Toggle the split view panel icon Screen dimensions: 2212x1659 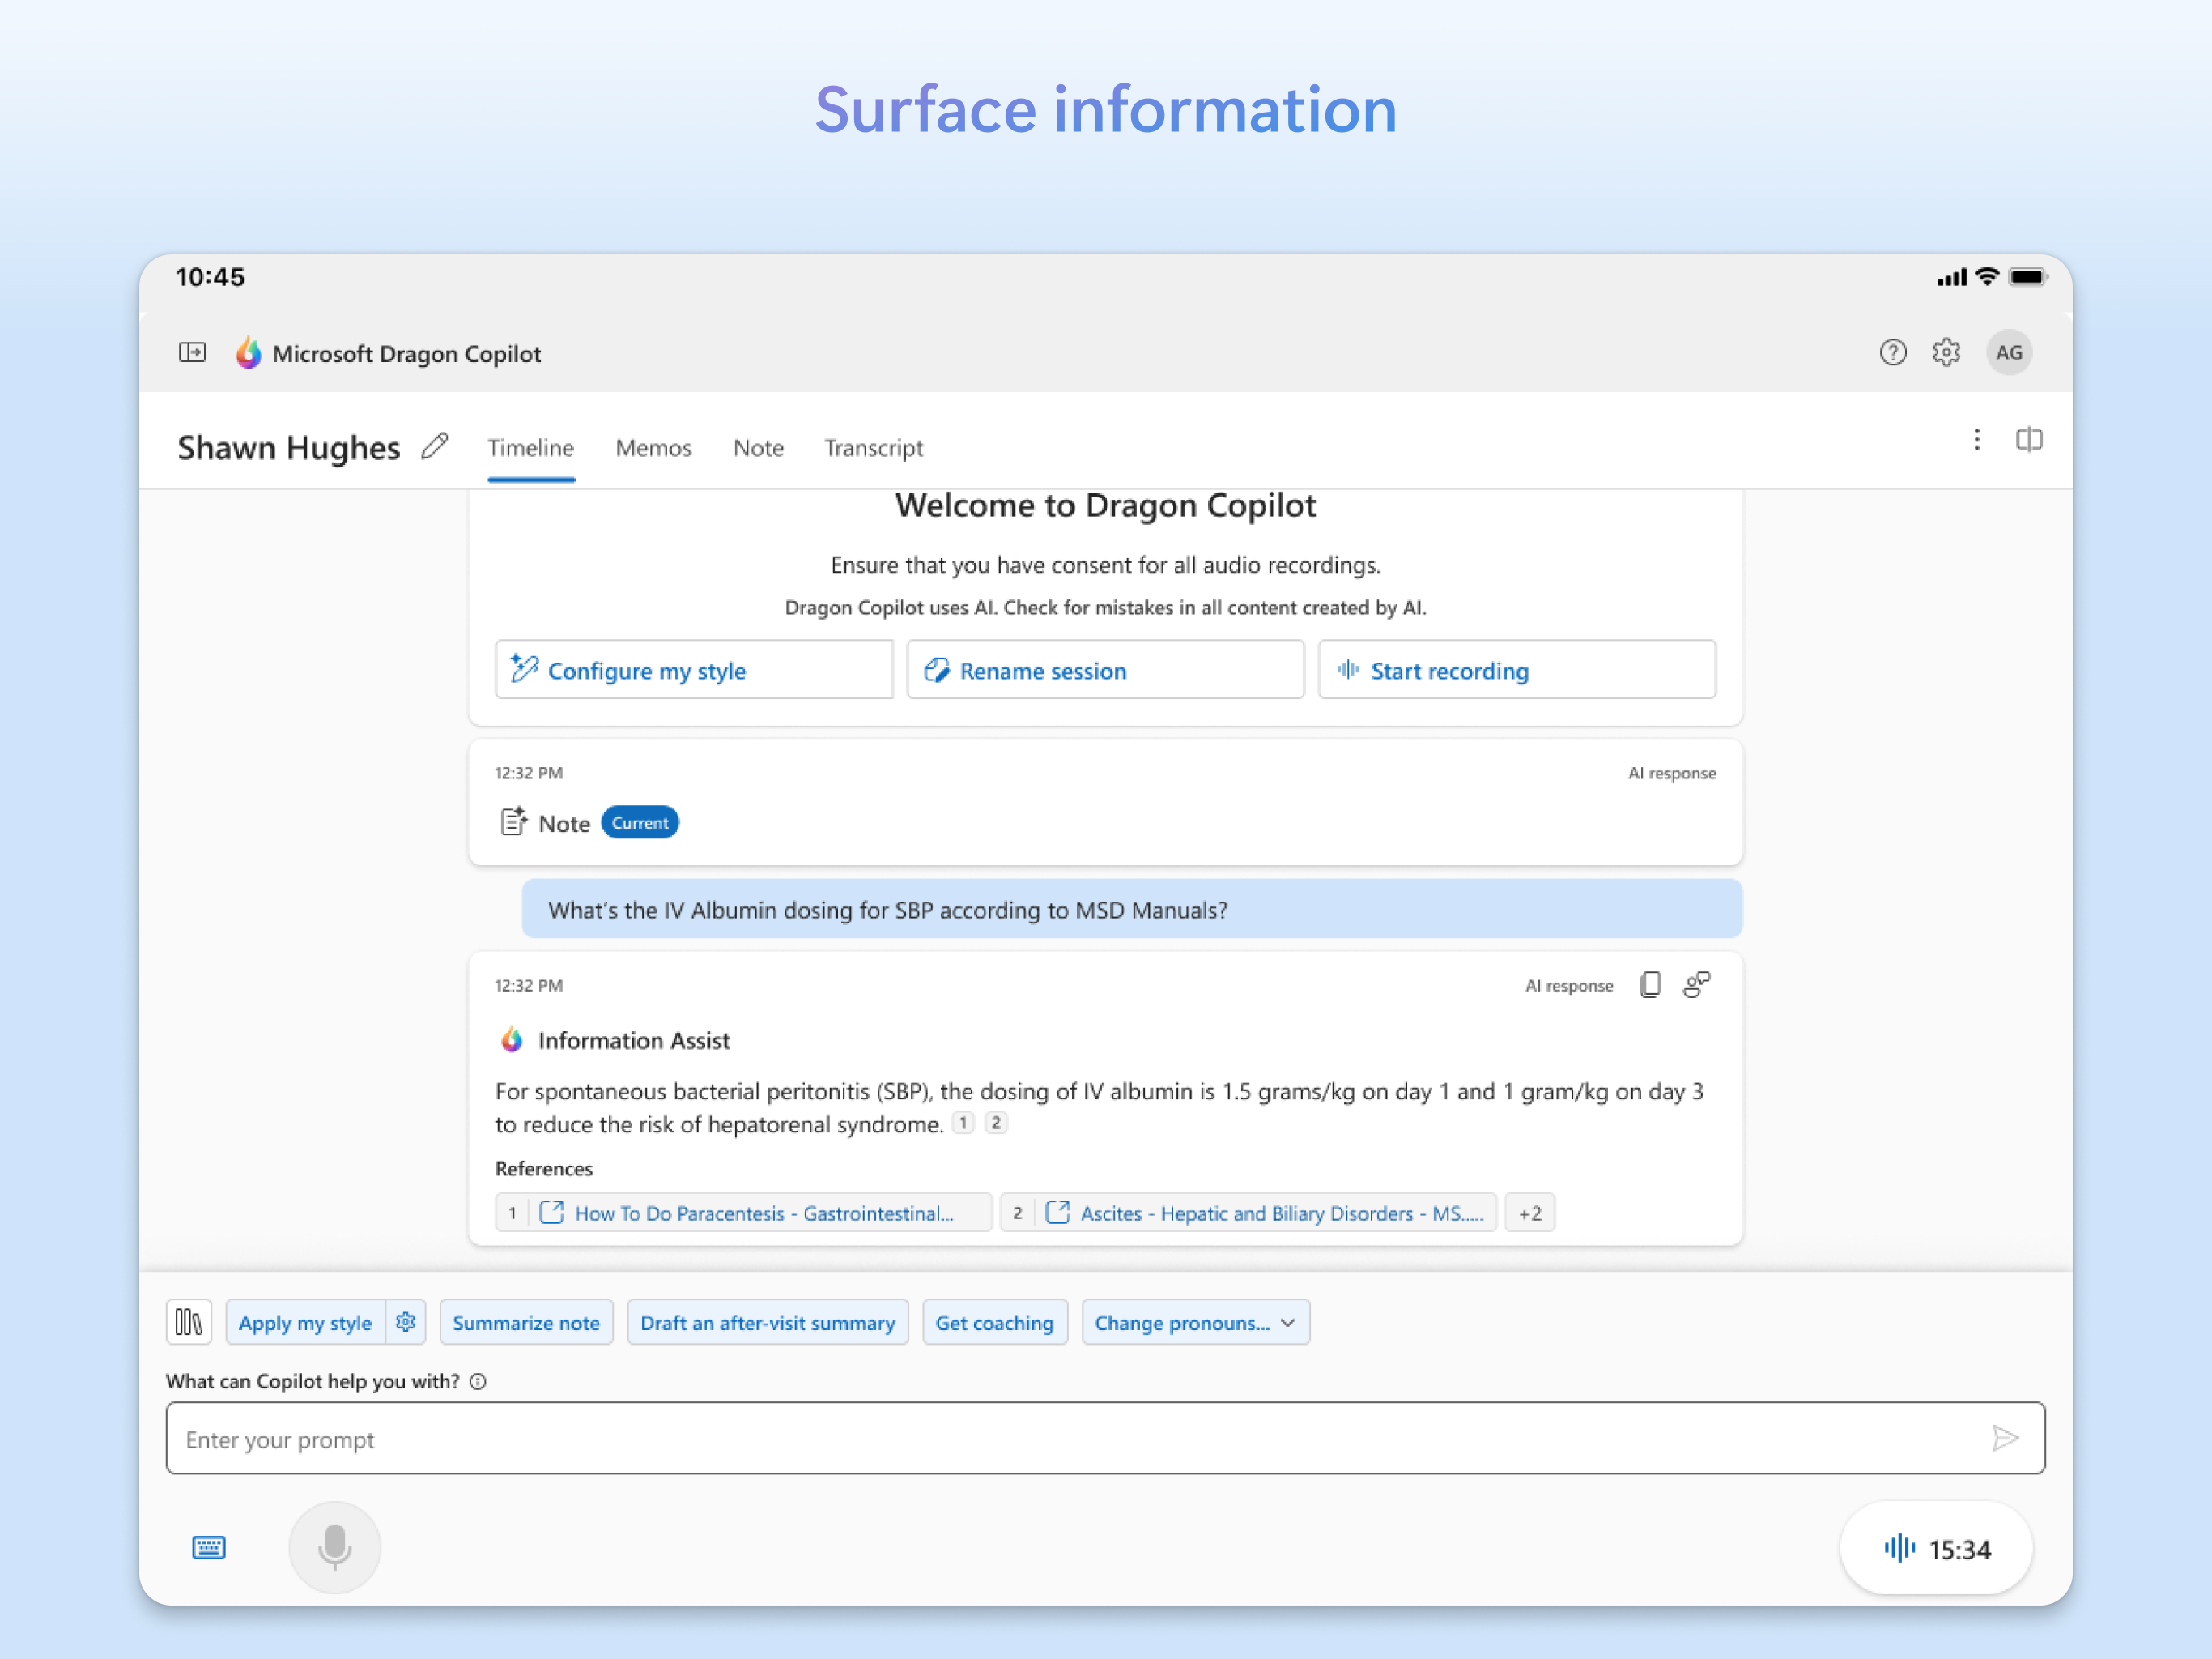click(2028, 439)
